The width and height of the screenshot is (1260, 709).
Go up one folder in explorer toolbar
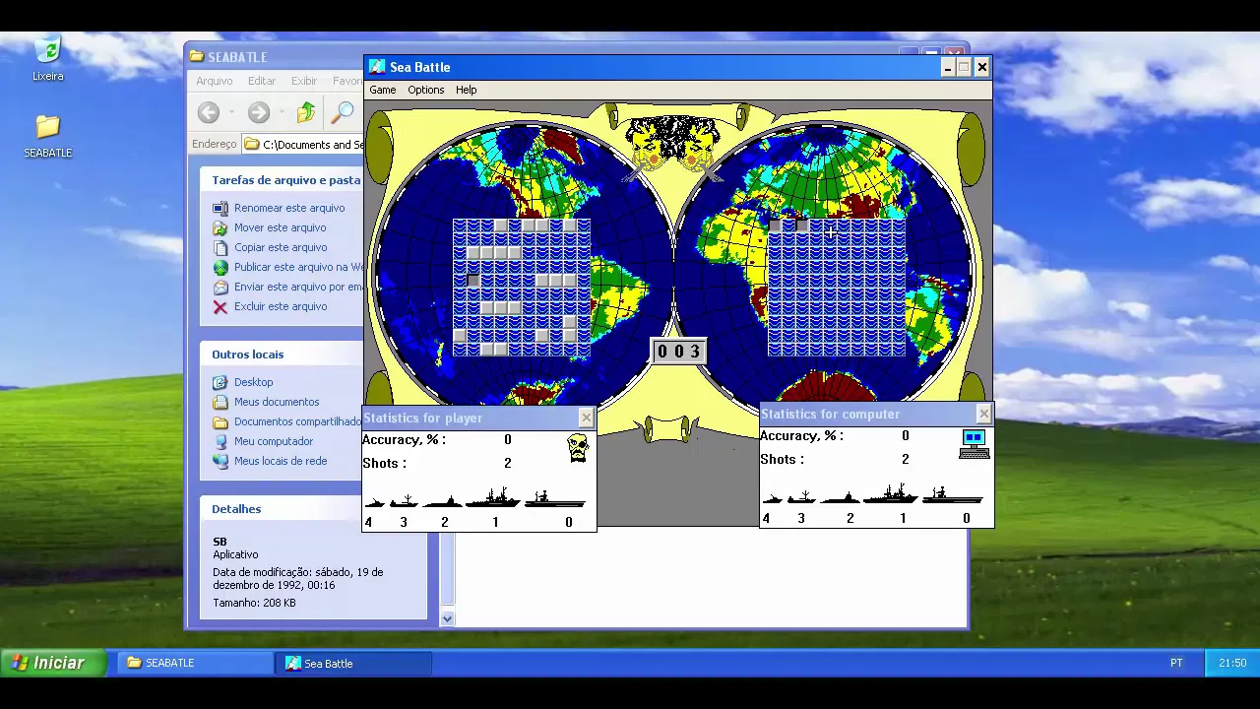pos(306,112)
